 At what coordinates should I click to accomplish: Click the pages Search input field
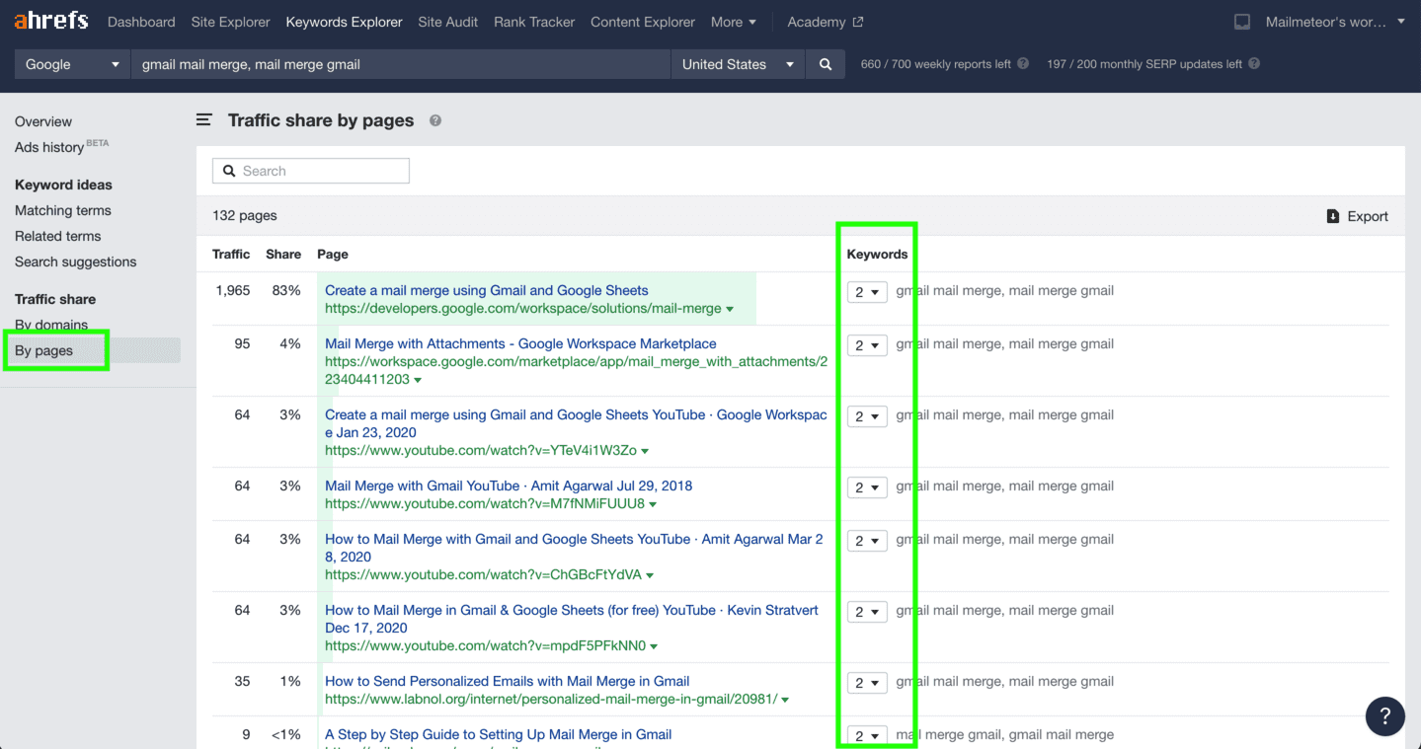tap(311, 171)
